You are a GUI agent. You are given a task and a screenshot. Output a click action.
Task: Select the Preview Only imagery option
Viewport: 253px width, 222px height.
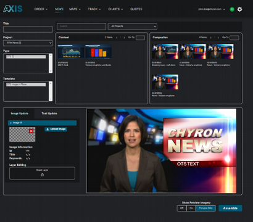coord(205,208)
